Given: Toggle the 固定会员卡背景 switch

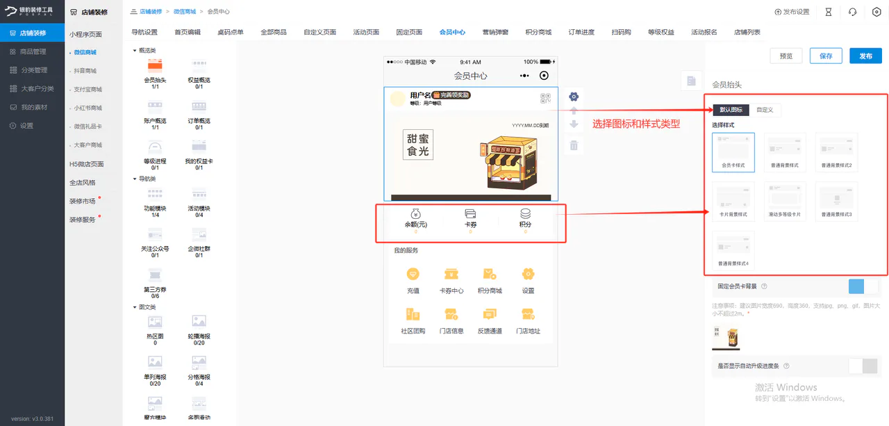Looking at the screenshot, I should 863,286.
